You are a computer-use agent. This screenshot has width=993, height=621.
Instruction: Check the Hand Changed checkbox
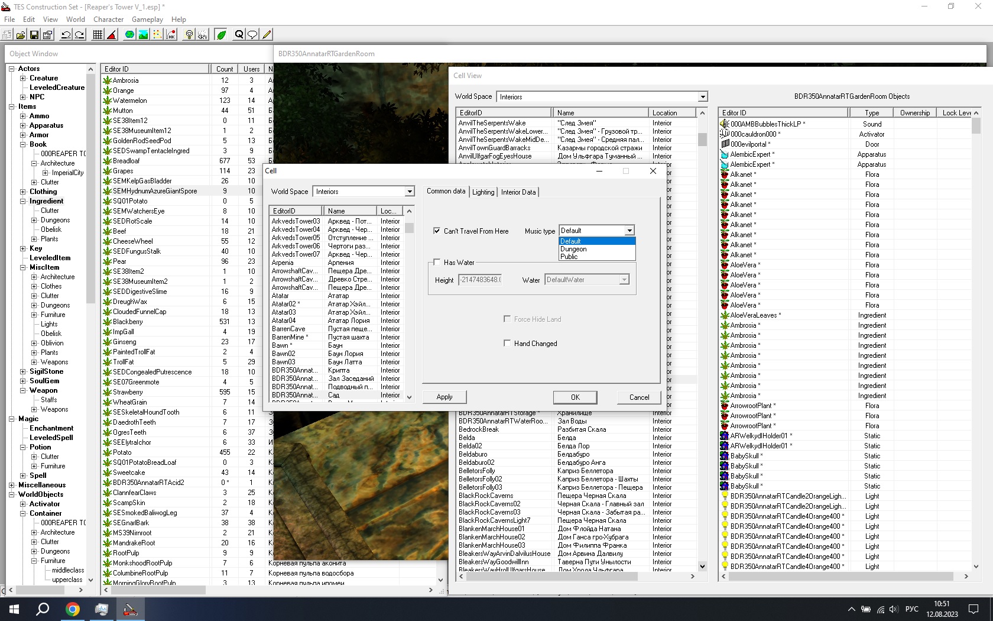[x=507, y=343]
